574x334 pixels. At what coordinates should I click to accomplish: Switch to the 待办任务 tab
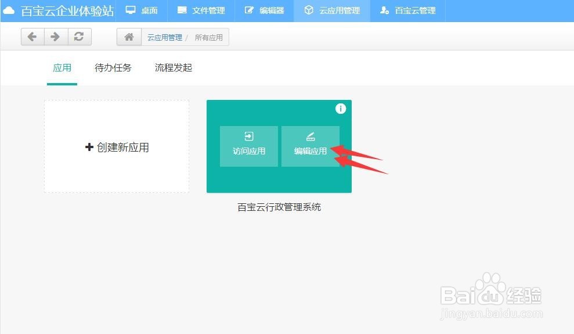tap(113, 68)
